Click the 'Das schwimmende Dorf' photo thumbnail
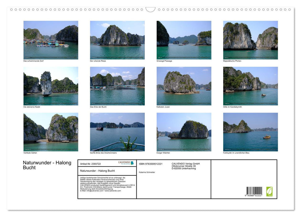Image resolution: width=301 pixels, height=217 pixels. pos(51,40)
